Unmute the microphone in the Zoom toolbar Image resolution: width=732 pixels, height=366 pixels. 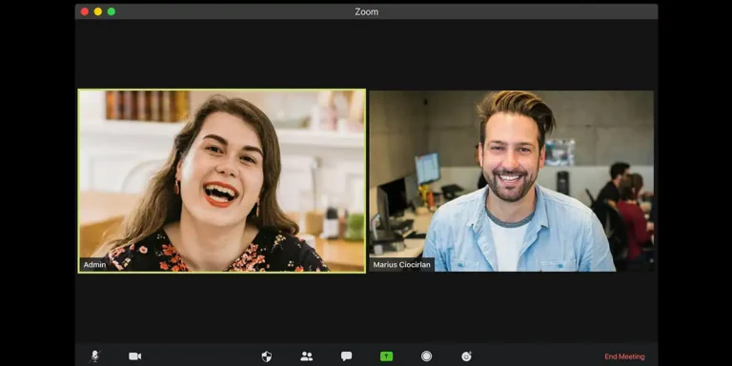pyautogui.click(x=95, y=356)
